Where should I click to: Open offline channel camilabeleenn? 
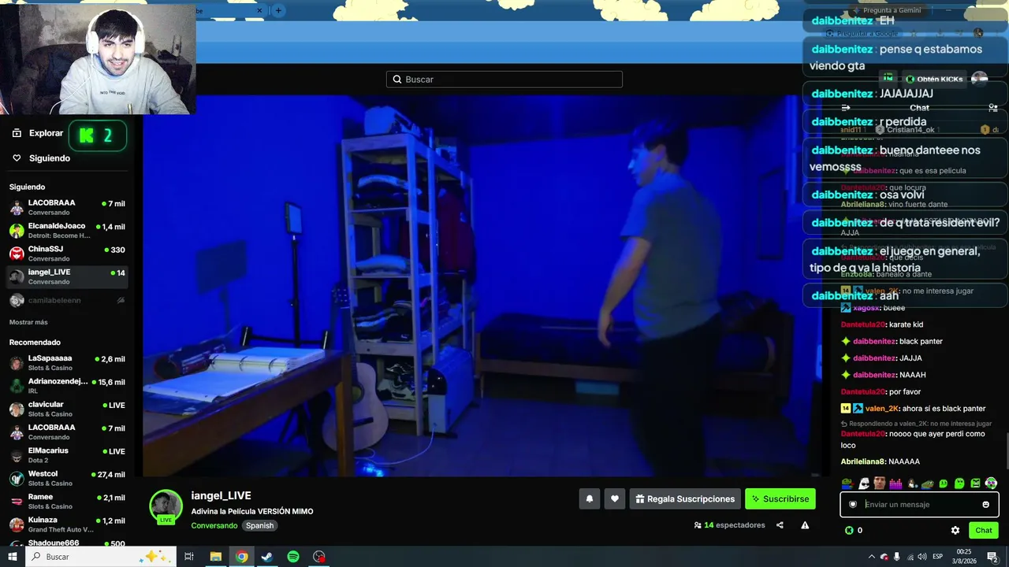[67, 300]
